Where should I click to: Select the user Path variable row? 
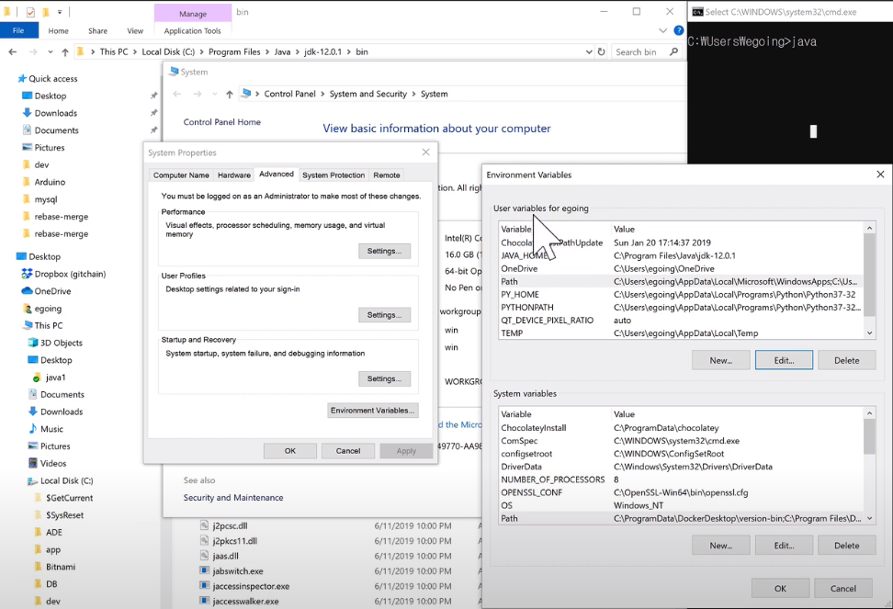coord(681,281)
